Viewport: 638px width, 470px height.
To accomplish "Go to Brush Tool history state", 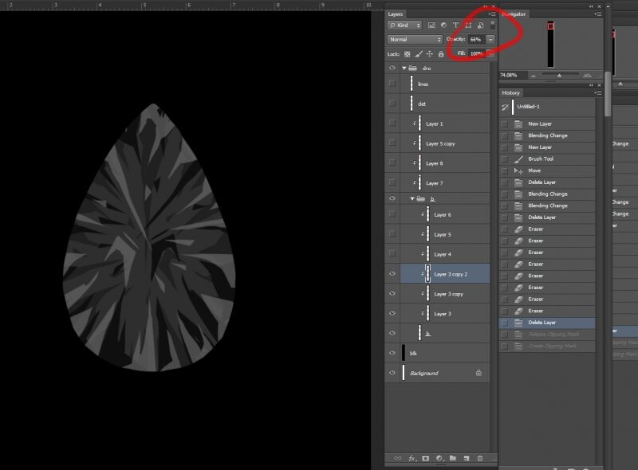I will 540,159.
